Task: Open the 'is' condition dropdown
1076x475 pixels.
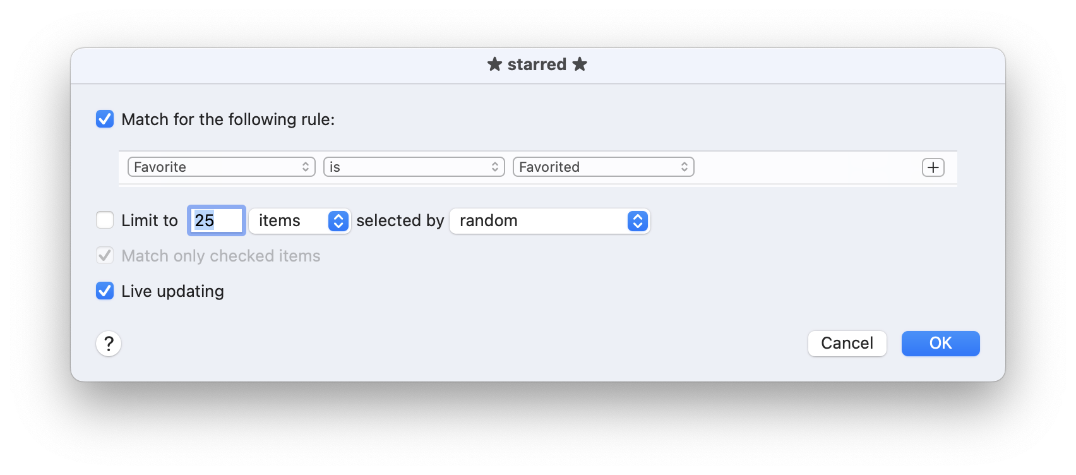Action: point(414,167)
